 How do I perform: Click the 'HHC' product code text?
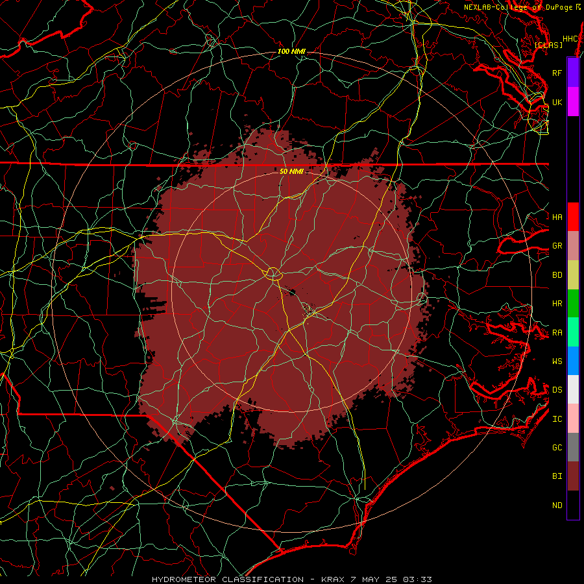(570, 39)
